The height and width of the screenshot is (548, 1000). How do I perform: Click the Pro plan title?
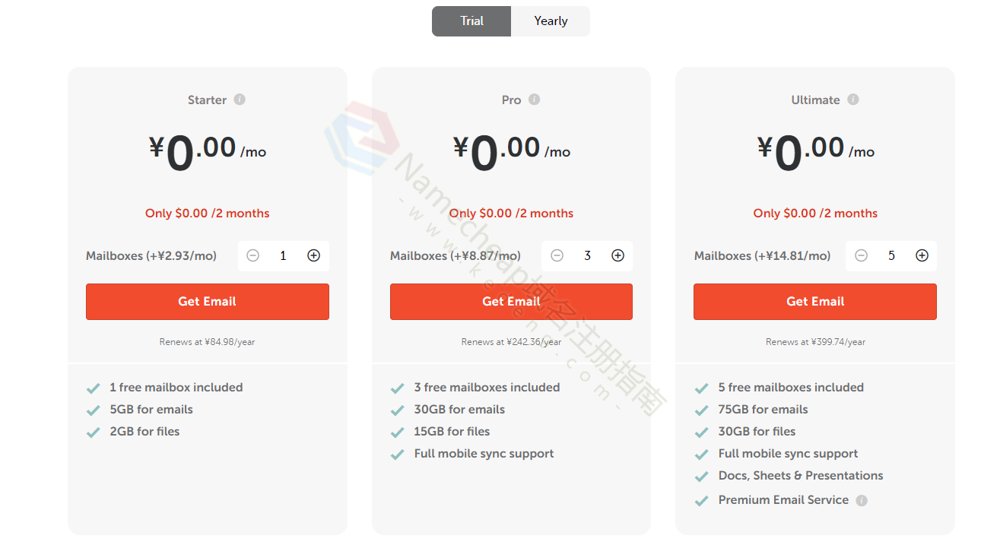tap(511, 100)
